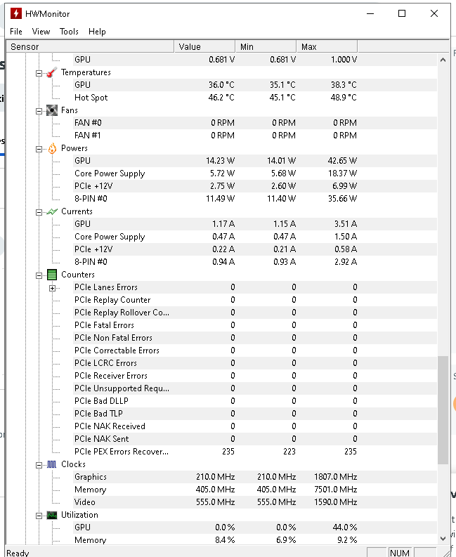Collapse the Counters section
456x557 pixels.
click(x=39, y=275)
